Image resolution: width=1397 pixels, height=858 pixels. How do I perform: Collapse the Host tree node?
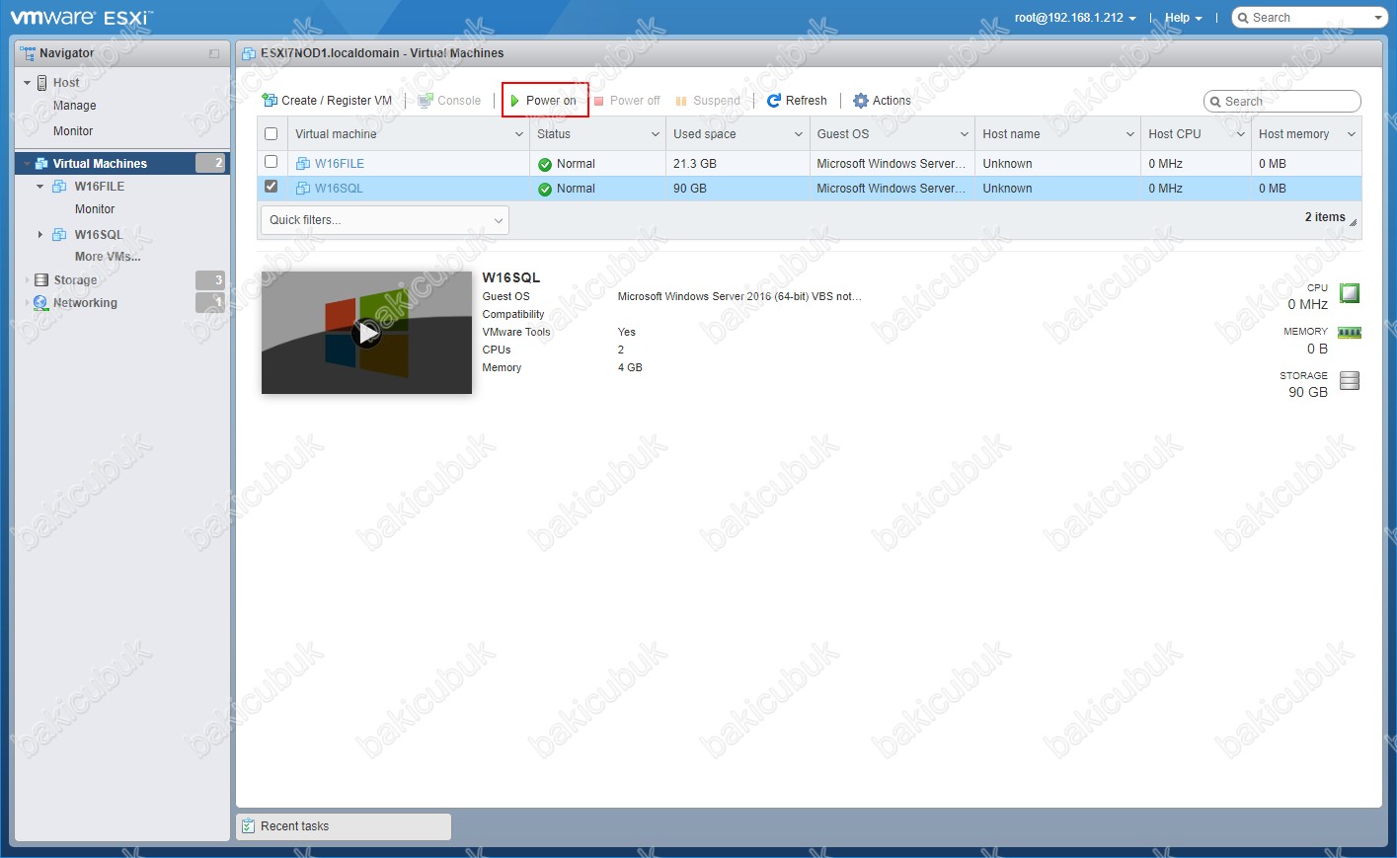(27, 83)
